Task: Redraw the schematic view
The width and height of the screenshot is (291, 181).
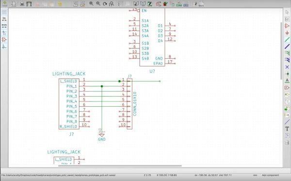Action: [x=105, y=3]
